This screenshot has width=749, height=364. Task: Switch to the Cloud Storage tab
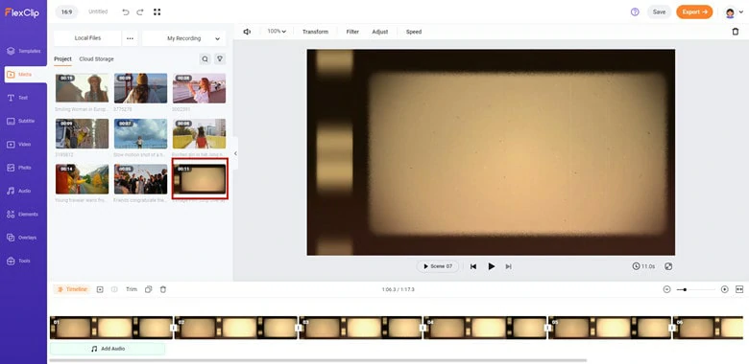[96, 59]
